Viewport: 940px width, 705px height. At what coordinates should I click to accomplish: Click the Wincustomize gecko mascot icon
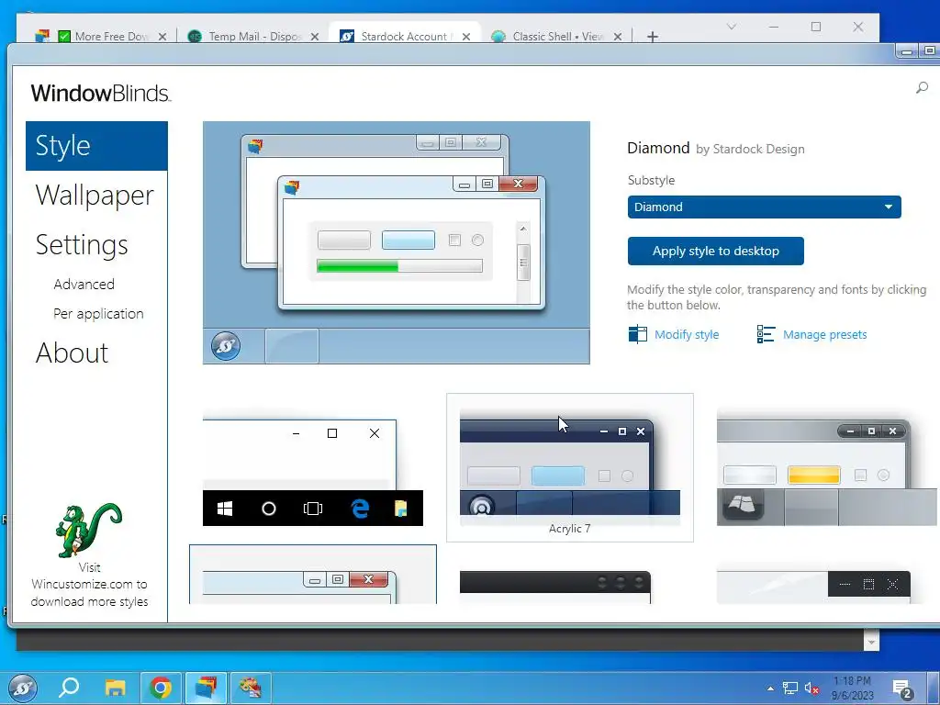(x=89, y=531)
